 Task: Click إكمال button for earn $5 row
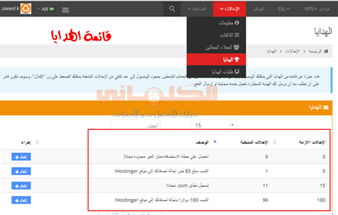(x=21, y=171)
